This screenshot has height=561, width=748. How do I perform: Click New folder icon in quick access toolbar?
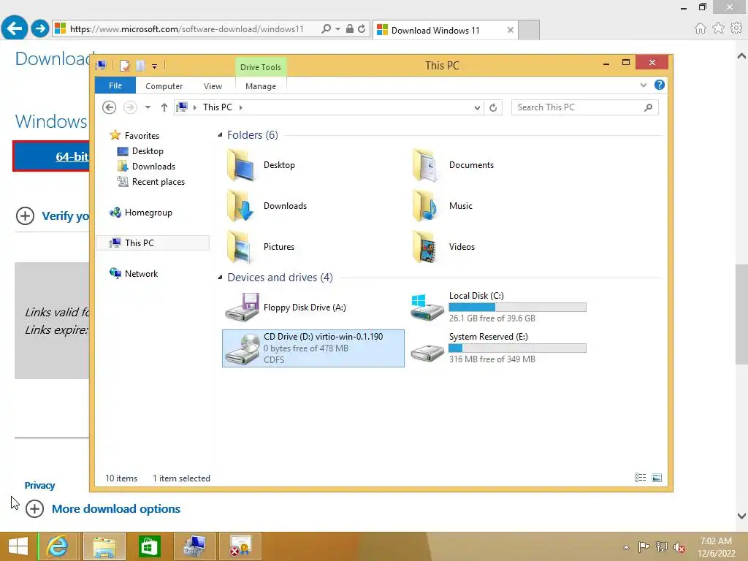click(140, 66)
